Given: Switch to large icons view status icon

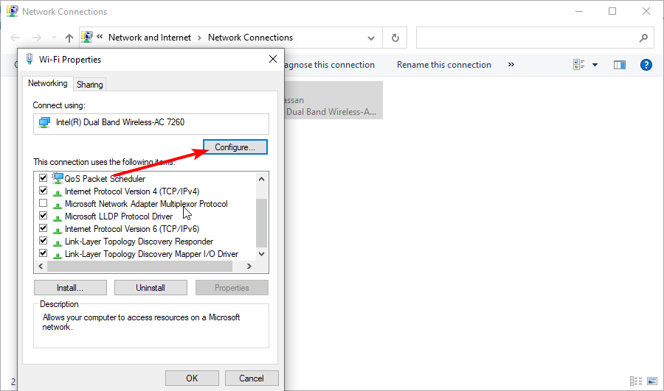Looking at the screenshot, I should 652,381.
